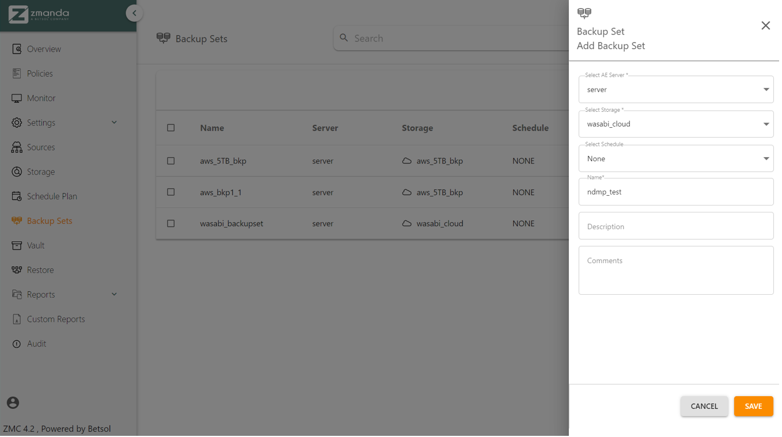
Task: Open the Audit page
Action: (x=37, y=344)
